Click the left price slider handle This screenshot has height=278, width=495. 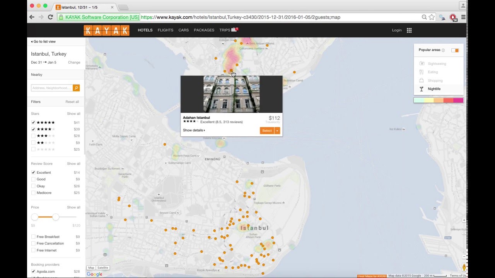click(35, 217)
